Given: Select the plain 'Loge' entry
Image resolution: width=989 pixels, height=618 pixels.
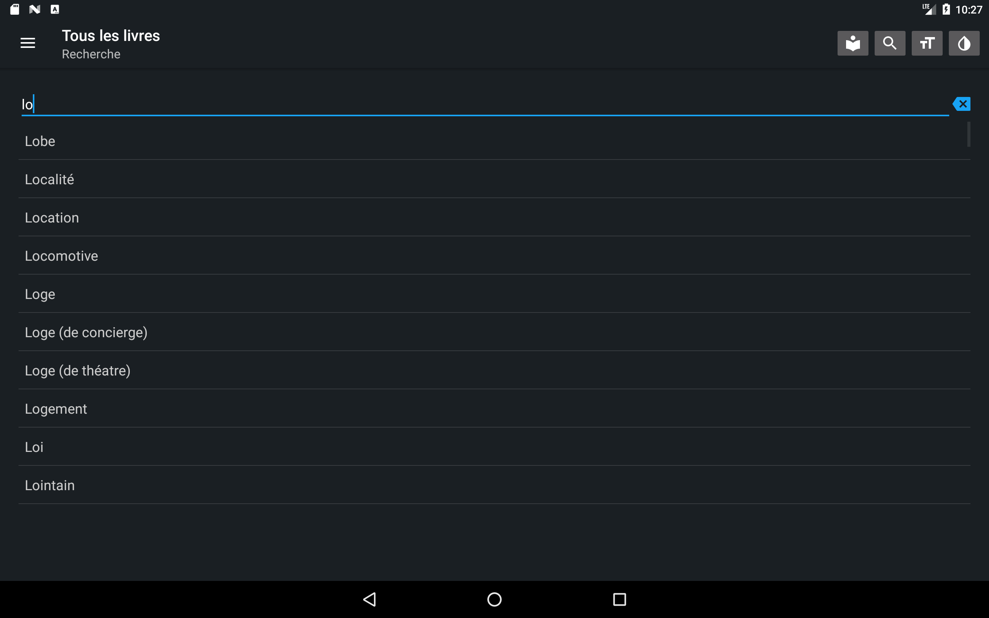Looking at the screenshot, I should (494, 294).
